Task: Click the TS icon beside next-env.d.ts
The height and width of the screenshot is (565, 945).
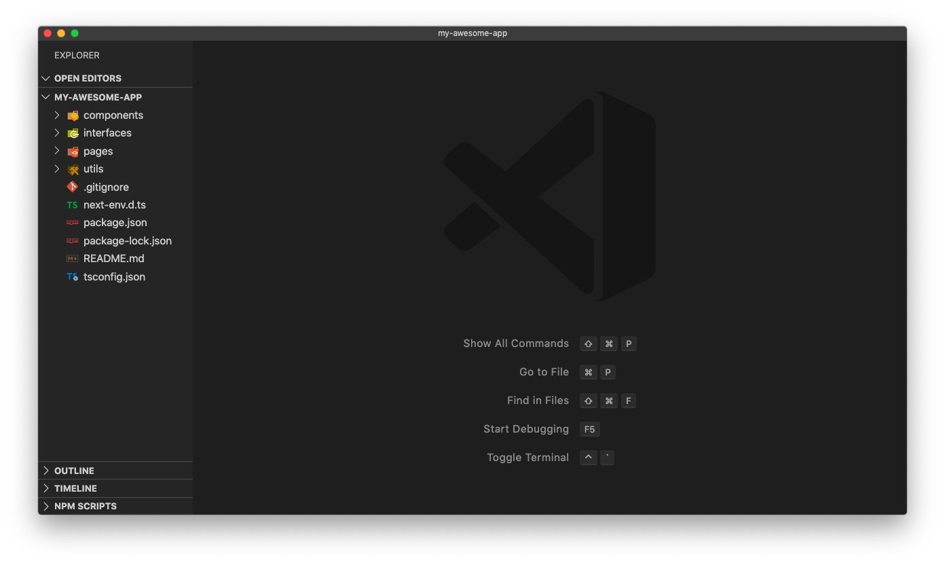Action: pos(72,205)
